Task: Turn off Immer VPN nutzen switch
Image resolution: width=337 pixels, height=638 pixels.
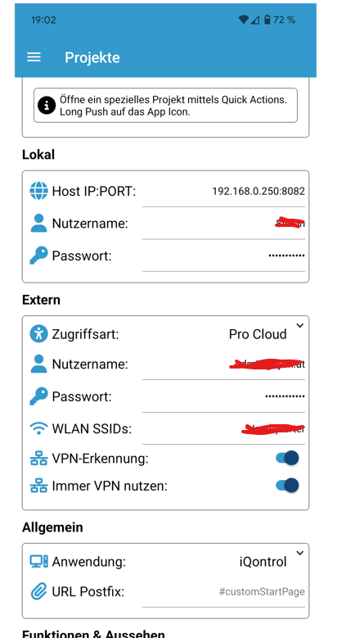Action: (287, 485)
